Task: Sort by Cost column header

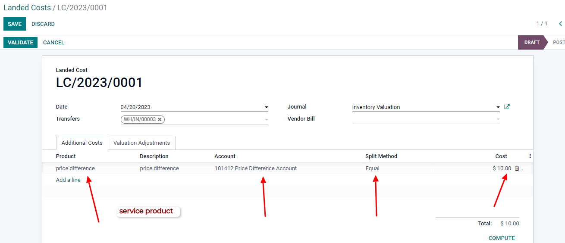Action: (501, 156)
